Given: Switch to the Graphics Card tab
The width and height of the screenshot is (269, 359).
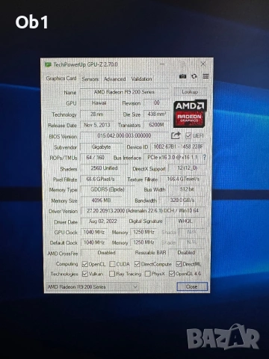Looking at the screenshot, I should 61,79.
